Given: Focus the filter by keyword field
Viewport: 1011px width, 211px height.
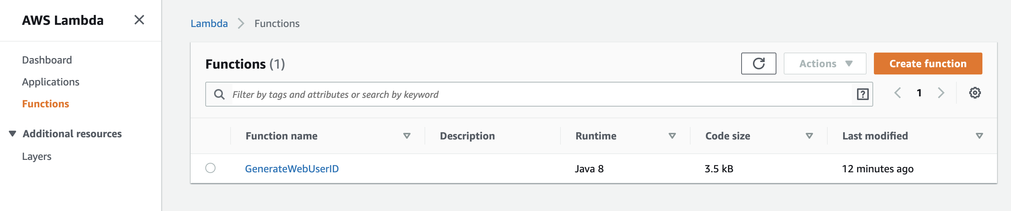Looking at the screenshot, I should coord(539,94).
